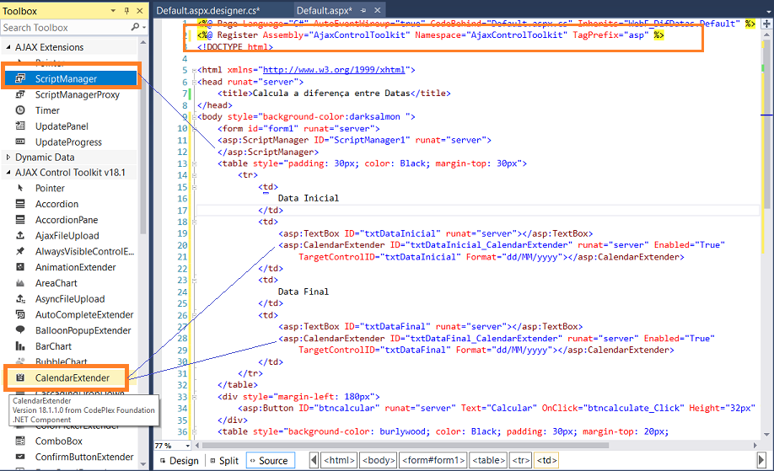The image size is (774, 471).
Task: Select the BalloonPopupExtender icon
Action: (x=20, y=330)
